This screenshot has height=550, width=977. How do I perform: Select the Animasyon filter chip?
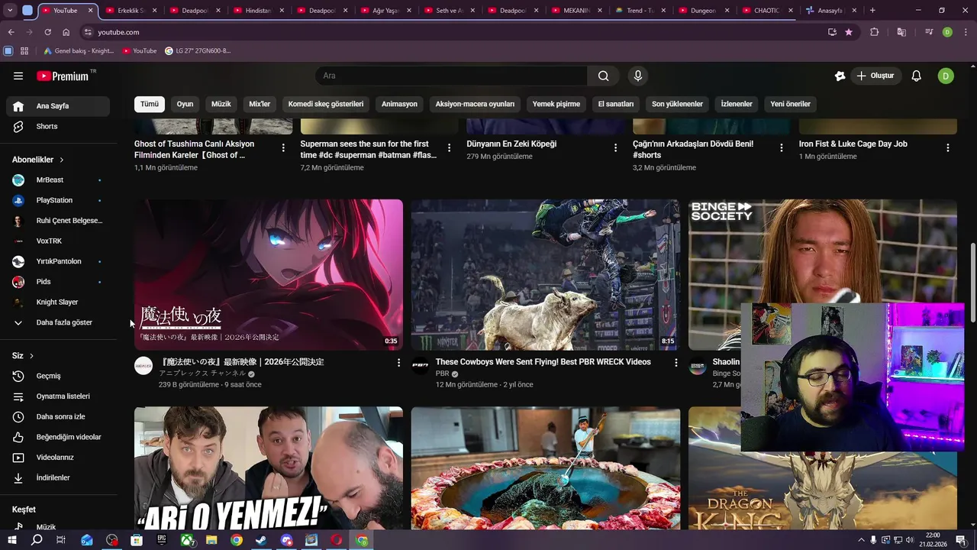point(399,104)
